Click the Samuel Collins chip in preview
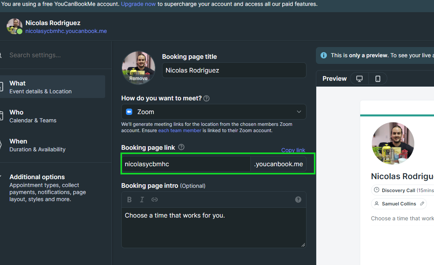Screen dimensions: 434x265 (x=399, y=203)
